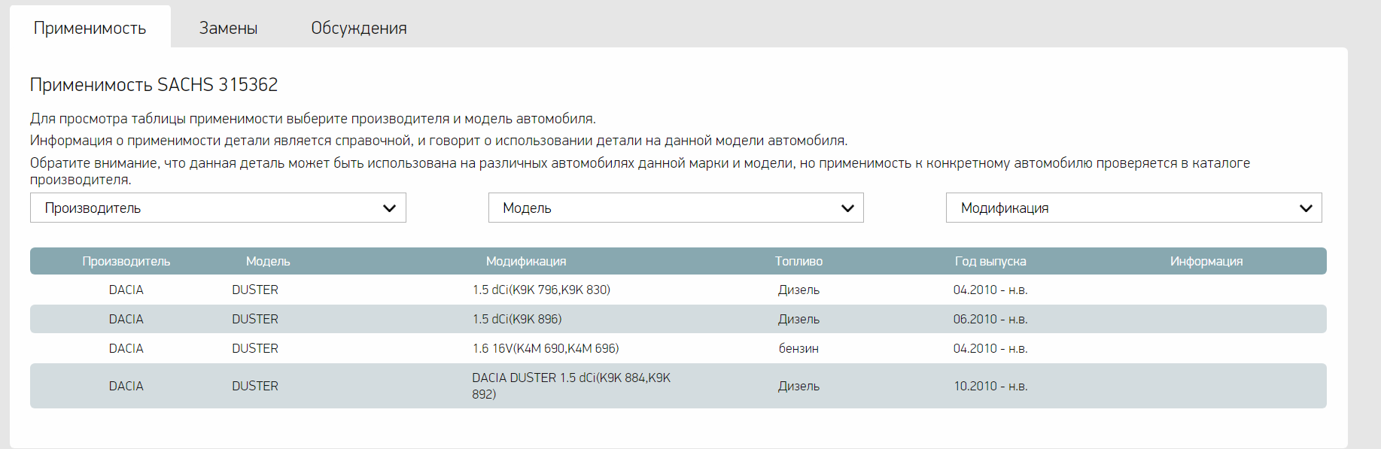1381x449 pixels.
Task: Select row with 1.5 dCi(K9K 896)
Action: pyautogui.click(x=678, y=319)
